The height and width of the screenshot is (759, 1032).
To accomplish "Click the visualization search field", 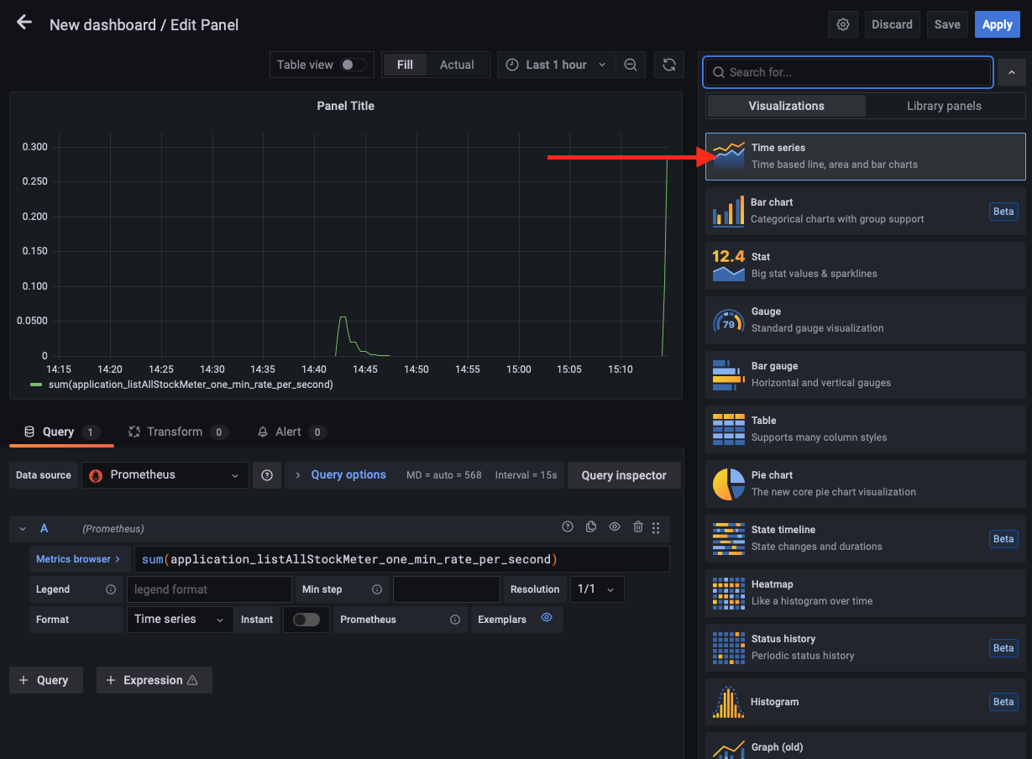I will click(848, 72).
